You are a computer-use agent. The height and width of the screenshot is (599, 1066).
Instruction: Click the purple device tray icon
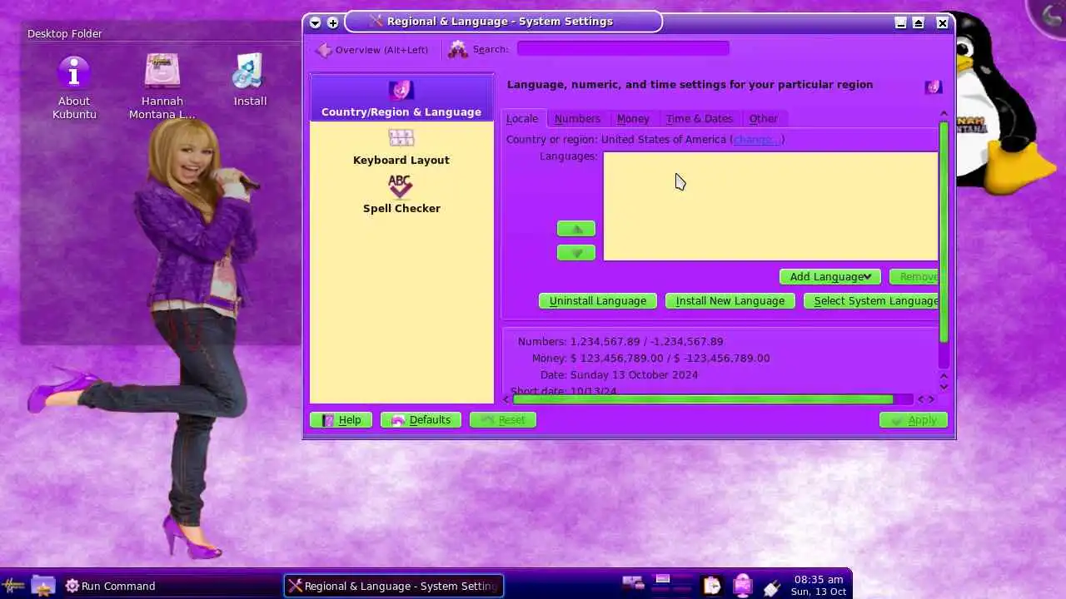(742, 586)
